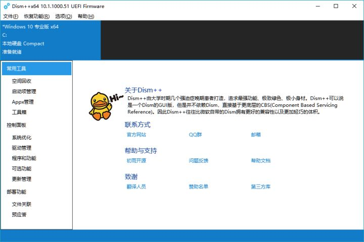Open 可选功能 in the sidebar

point(22,168)
